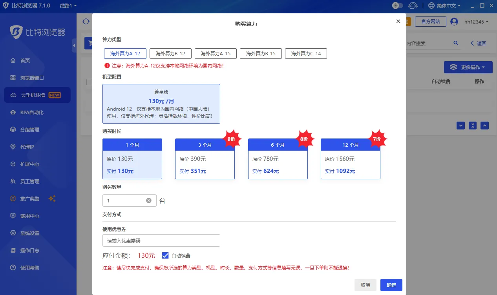Disable the 自动续费 auto-renewal checkbox
The width and height of the screenshot is (497, 295).
[165, 255]
